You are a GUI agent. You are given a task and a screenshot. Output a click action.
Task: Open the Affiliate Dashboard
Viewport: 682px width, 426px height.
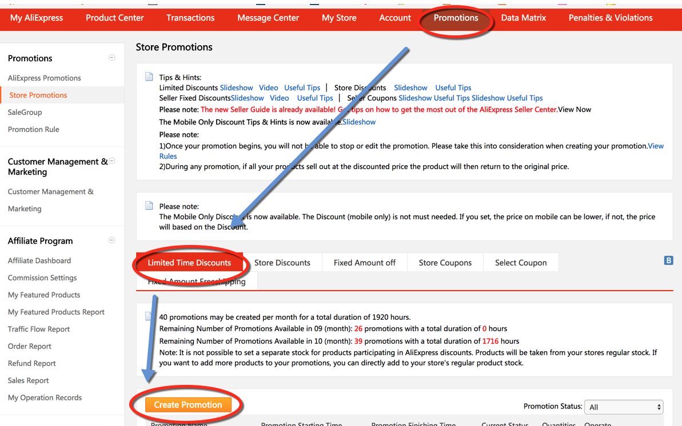[39, 260]
